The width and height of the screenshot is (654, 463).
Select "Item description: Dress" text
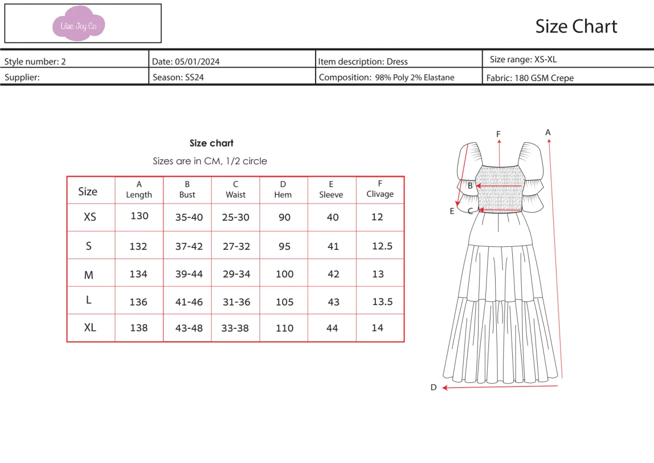click(x=363, y=61)
